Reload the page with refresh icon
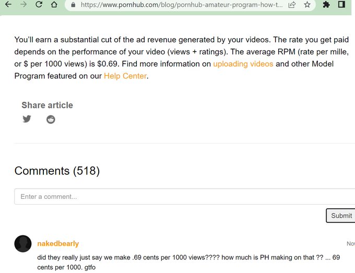Image resolution: width=355 pixels, height=273 pixels. tap(39, 4)
